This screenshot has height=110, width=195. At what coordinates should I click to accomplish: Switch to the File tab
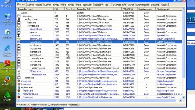(x=107, y=5)
